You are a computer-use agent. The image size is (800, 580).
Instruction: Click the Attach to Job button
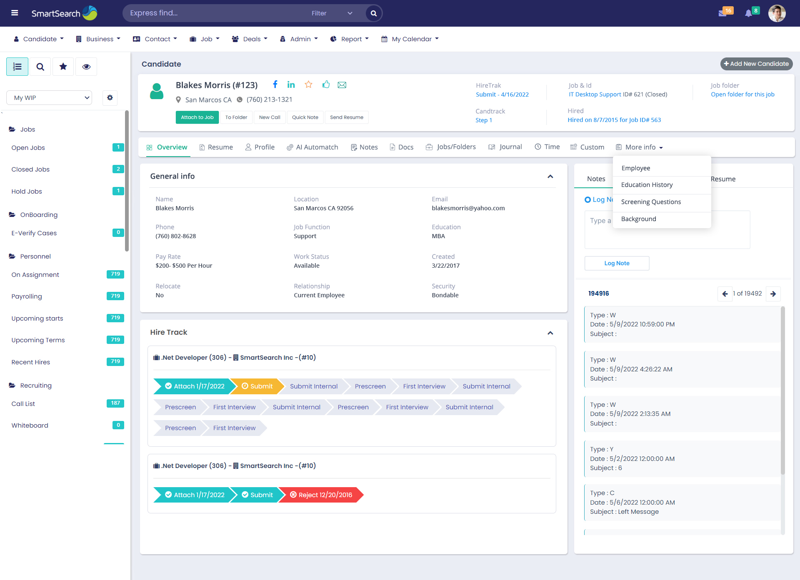point(197,117)
